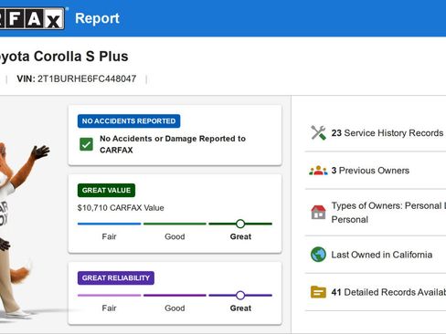
Task: Open 3 Previous Owners row
Action: [376, 171]
